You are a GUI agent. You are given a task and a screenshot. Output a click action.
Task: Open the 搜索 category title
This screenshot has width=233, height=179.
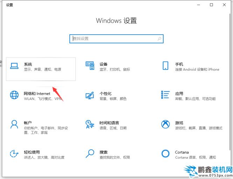click(103, 152)
